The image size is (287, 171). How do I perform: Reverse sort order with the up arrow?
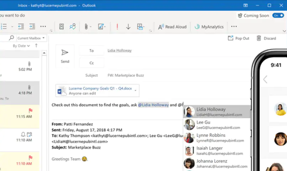36,46
